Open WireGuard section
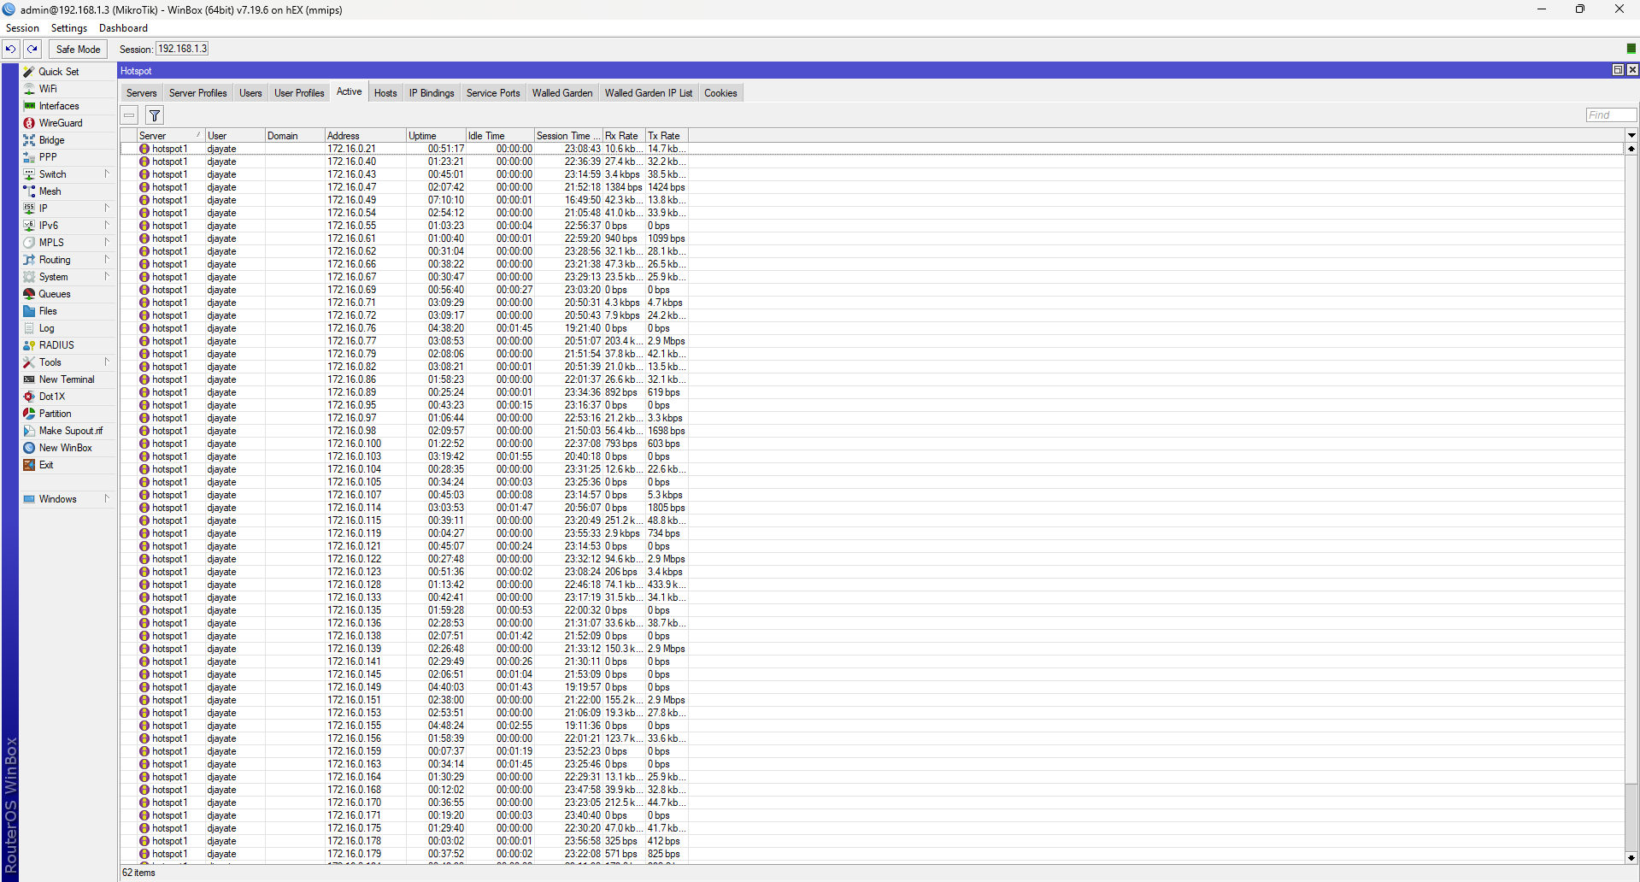 click(61, 123)
